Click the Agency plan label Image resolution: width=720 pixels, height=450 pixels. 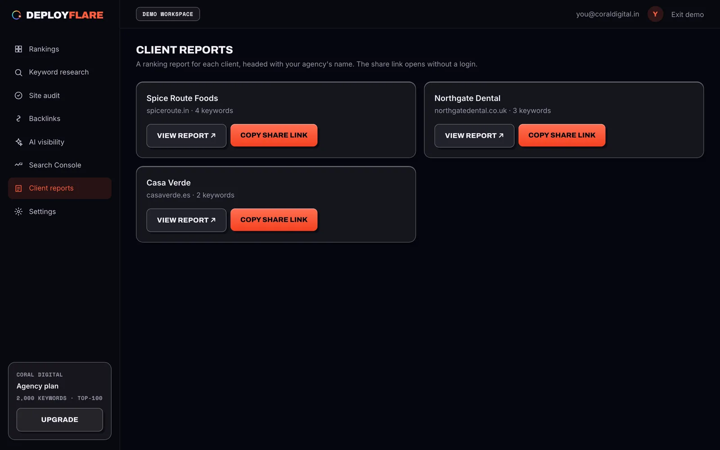click(x=38, y=386)
